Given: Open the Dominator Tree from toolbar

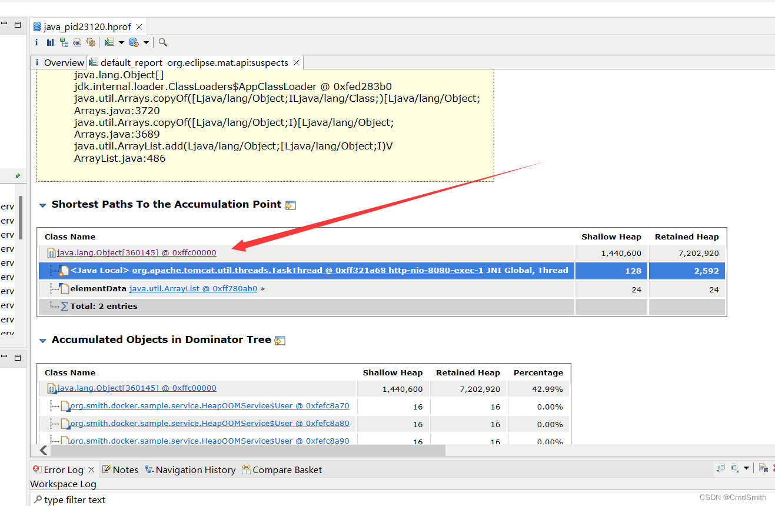Looking at the screenshot, I should point(64,42).
